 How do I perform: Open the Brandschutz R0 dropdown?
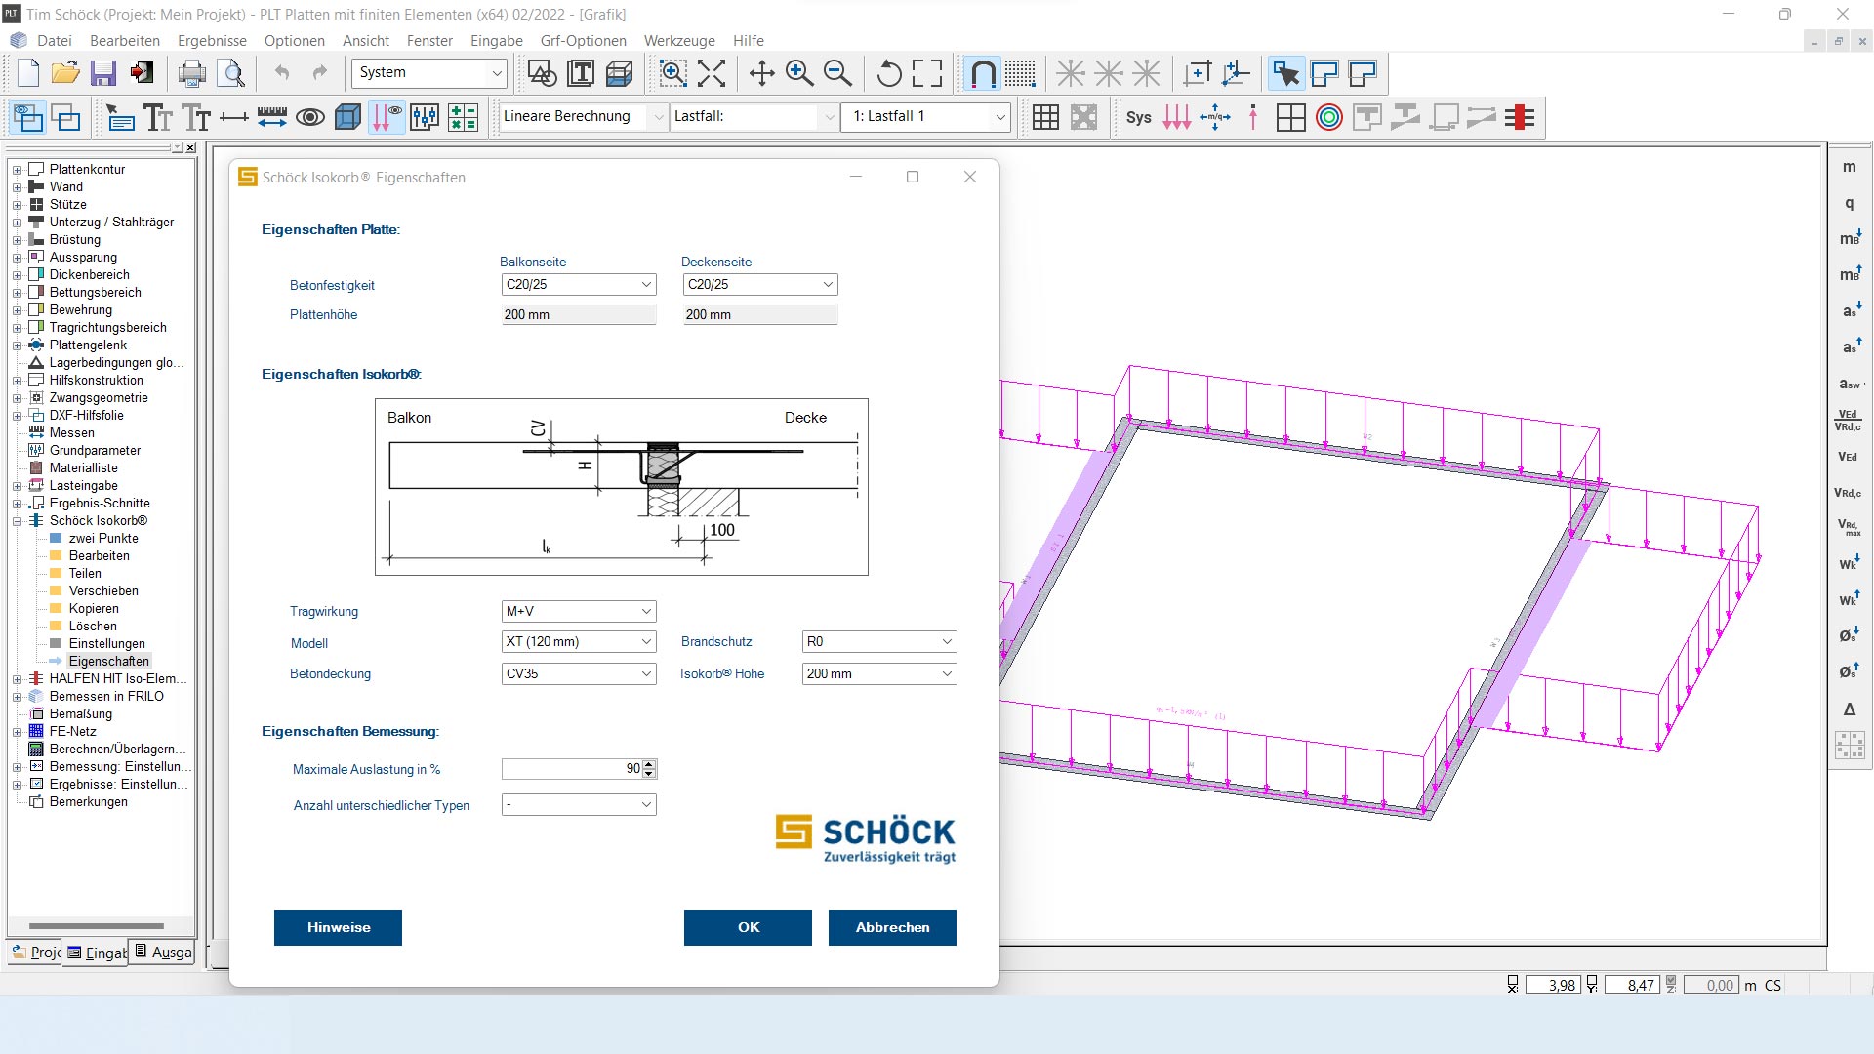pos(879,642)
